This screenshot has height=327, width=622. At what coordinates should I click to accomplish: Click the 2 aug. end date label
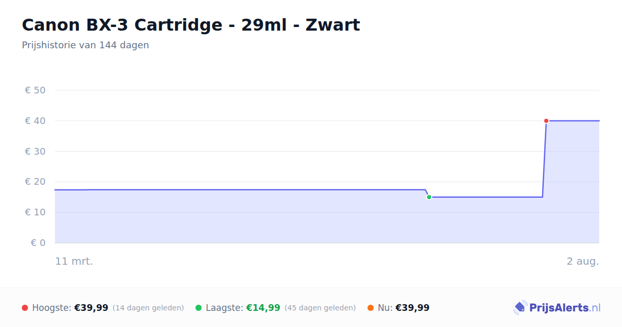583,261
